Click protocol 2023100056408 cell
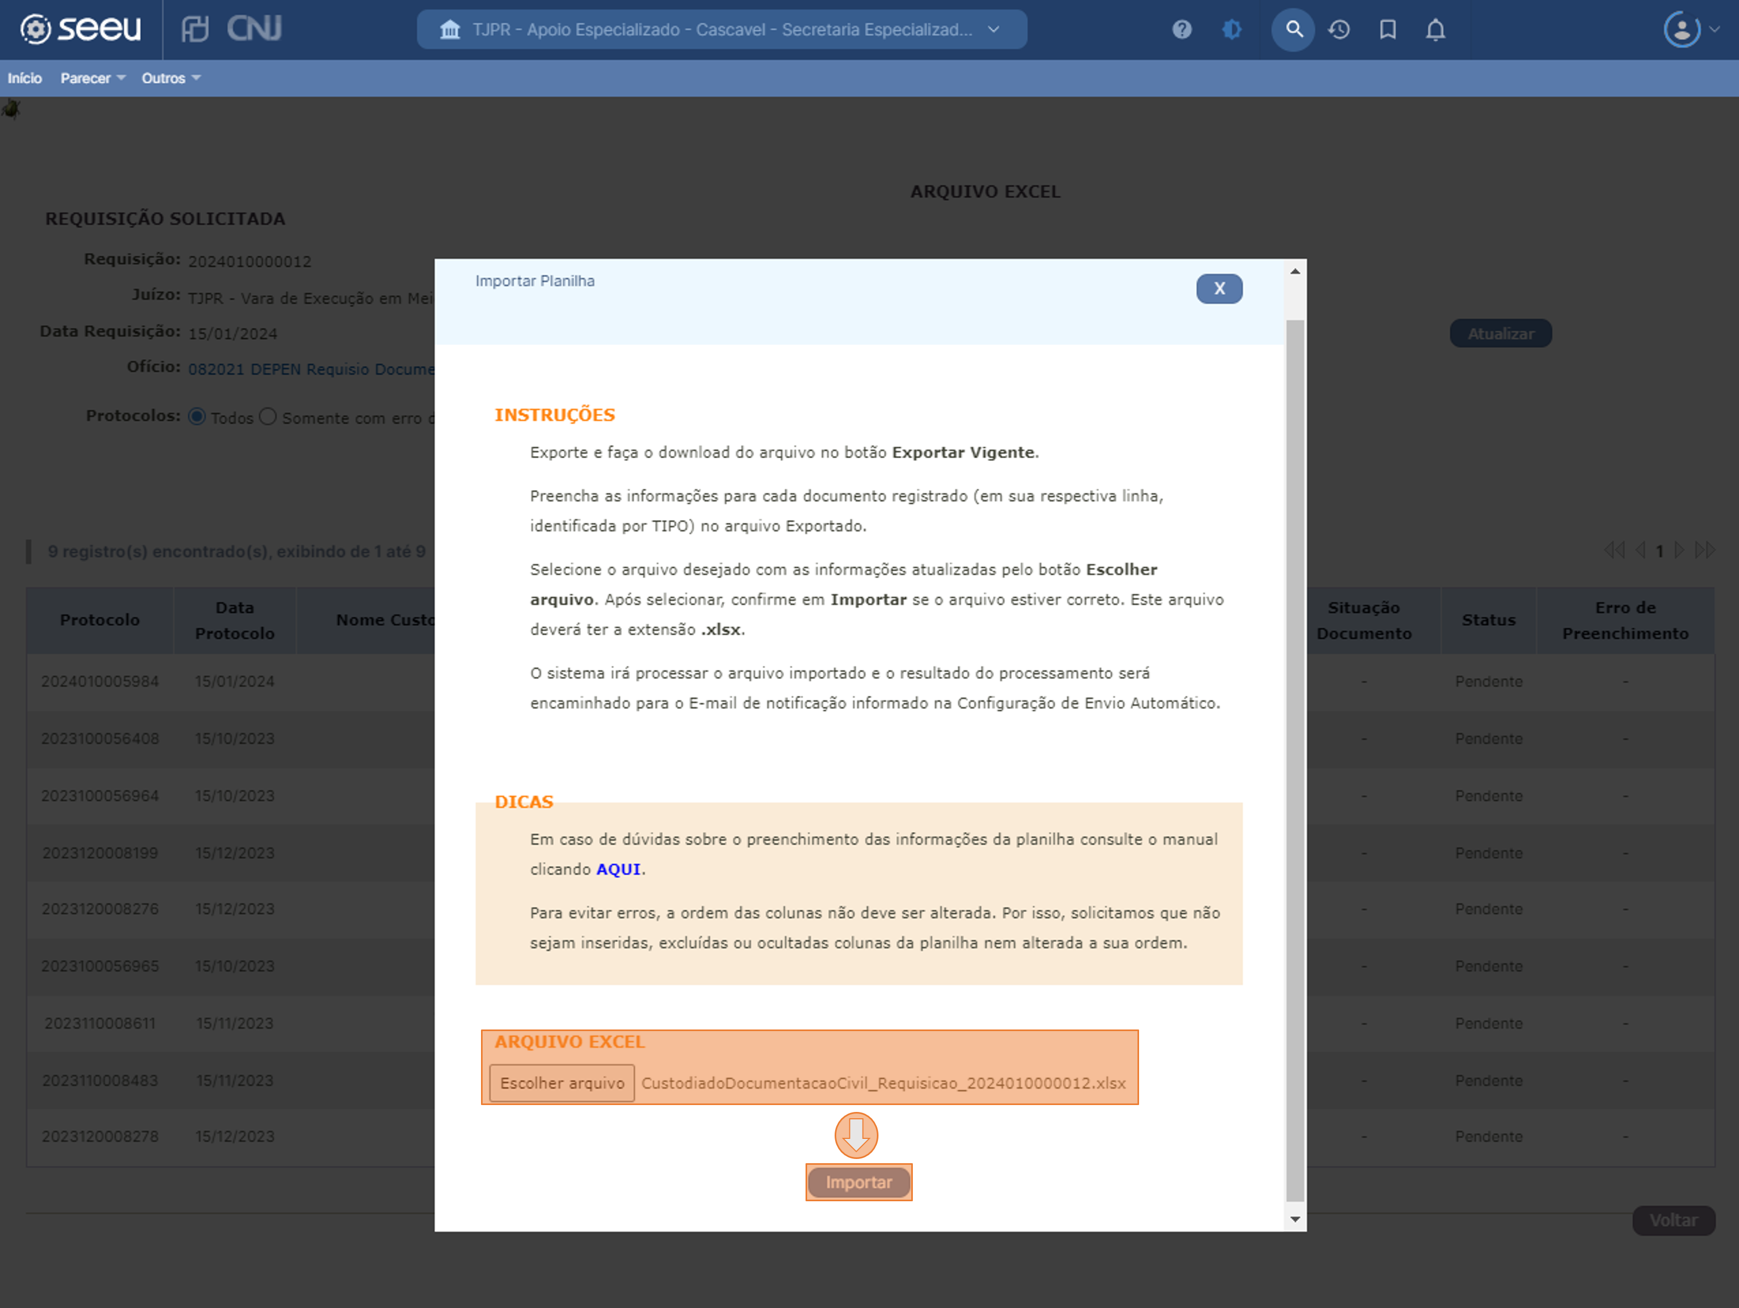Viewport: 1739px width, 1308px height. click(100, 739)
